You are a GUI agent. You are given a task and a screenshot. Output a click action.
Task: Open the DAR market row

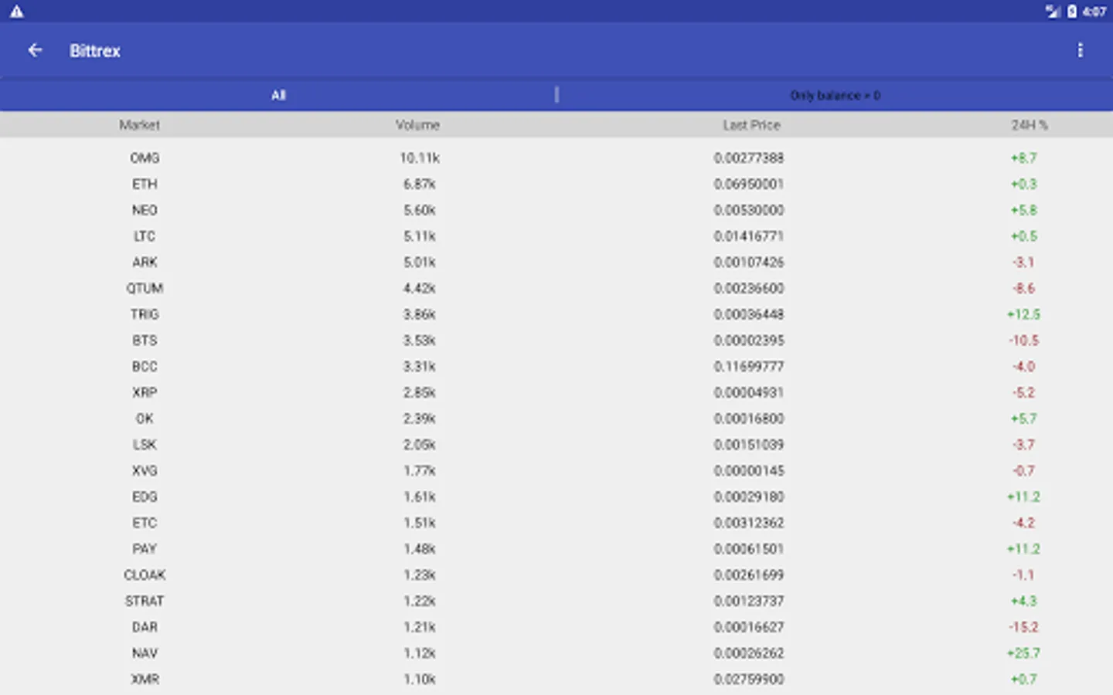click(x=556, y=627)
